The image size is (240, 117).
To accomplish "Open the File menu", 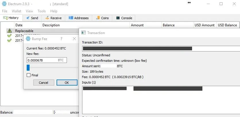I will tap(5, 11).
